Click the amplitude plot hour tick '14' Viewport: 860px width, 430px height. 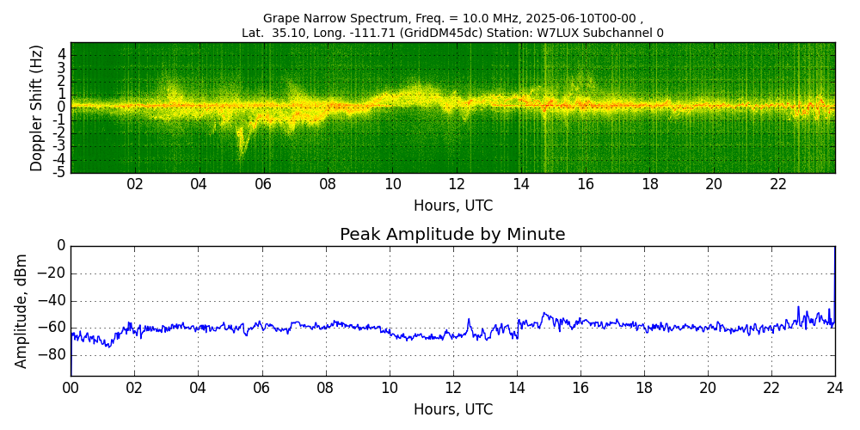click(517, 389)
